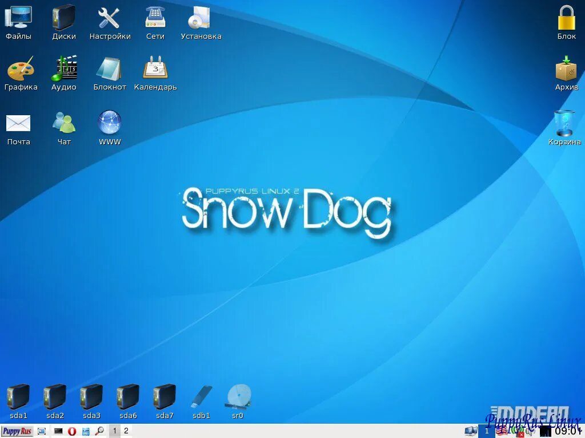Click the sda3 drive icon

click(x=91, y=401)
